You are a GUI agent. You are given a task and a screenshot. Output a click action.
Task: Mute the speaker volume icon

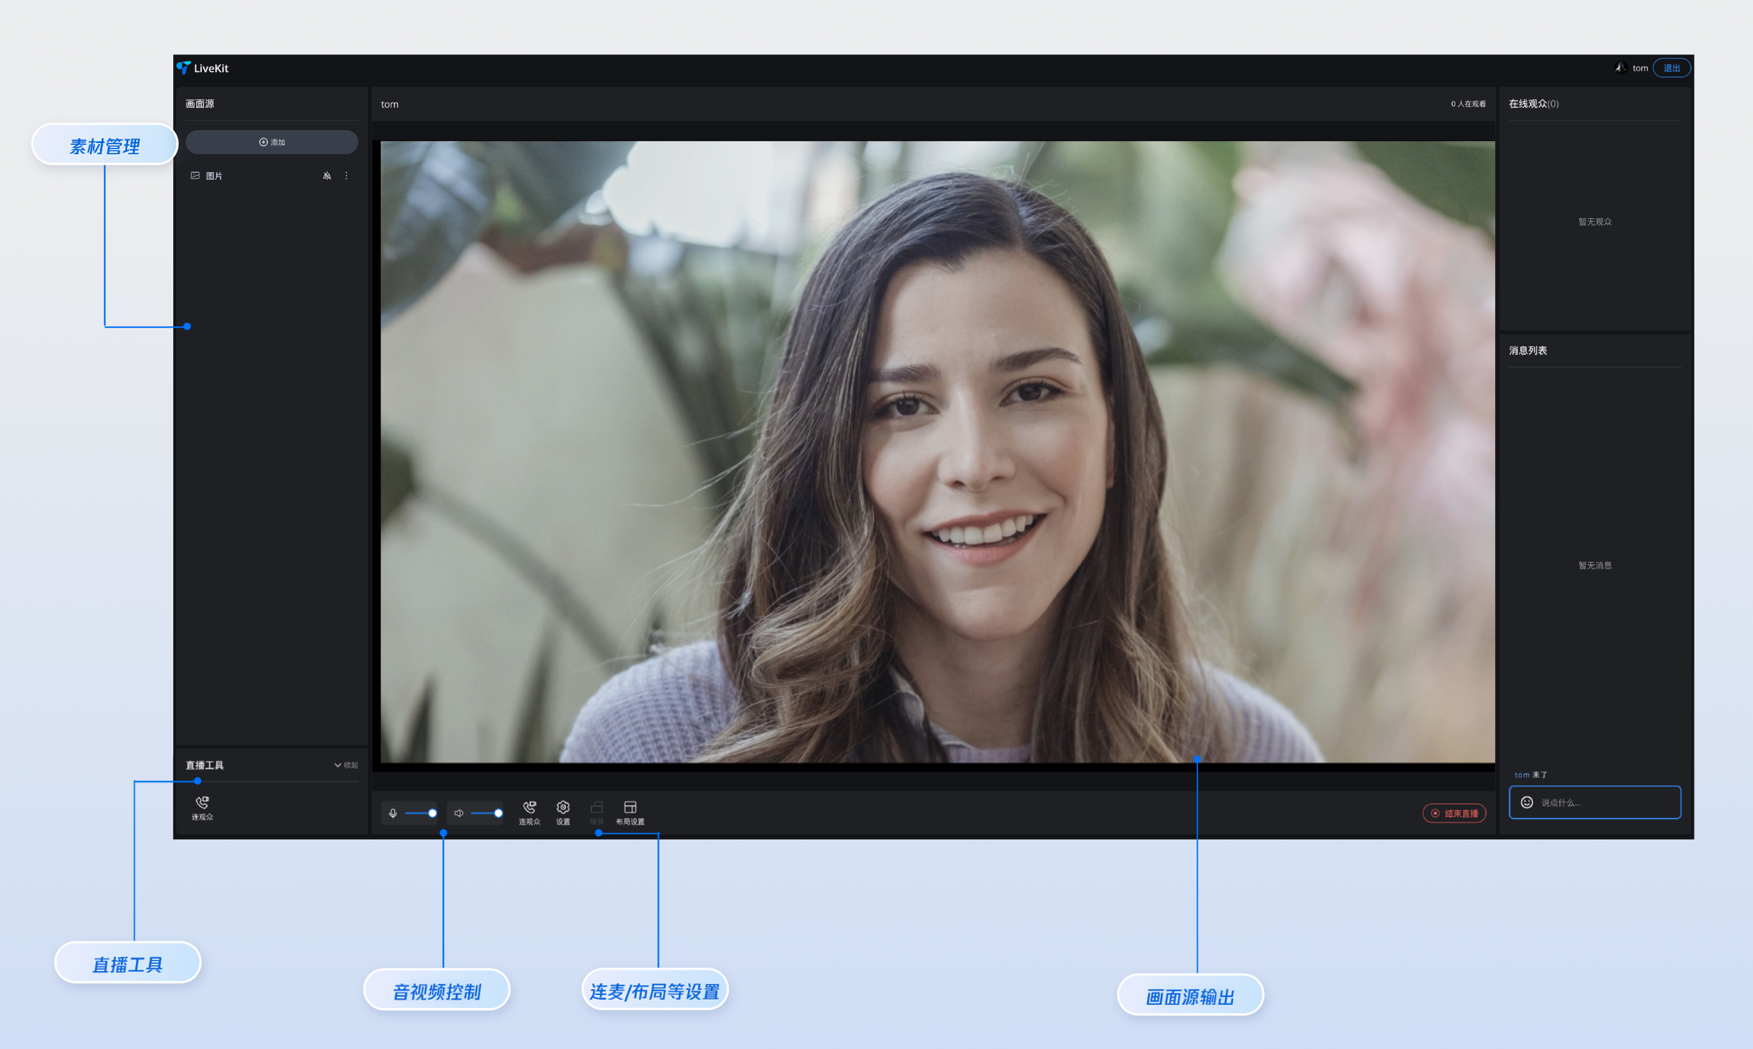pyautogui.click(x=458, y=813)
